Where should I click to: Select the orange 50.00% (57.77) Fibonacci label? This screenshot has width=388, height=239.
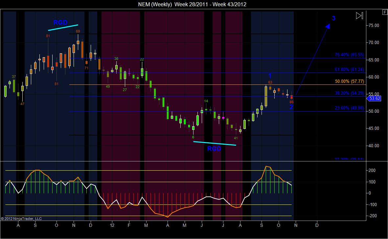[350, 81]
